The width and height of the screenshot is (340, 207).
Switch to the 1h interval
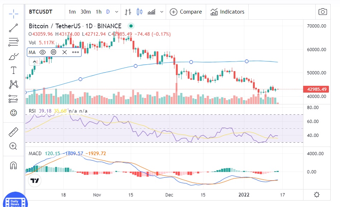pos(99,12)
